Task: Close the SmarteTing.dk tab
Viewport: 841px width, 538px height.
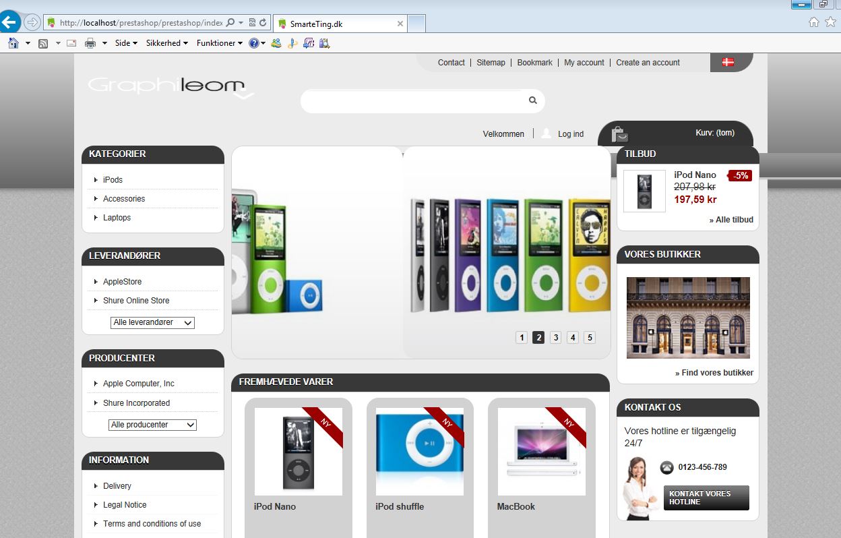Action: click(x=400, y=24)
